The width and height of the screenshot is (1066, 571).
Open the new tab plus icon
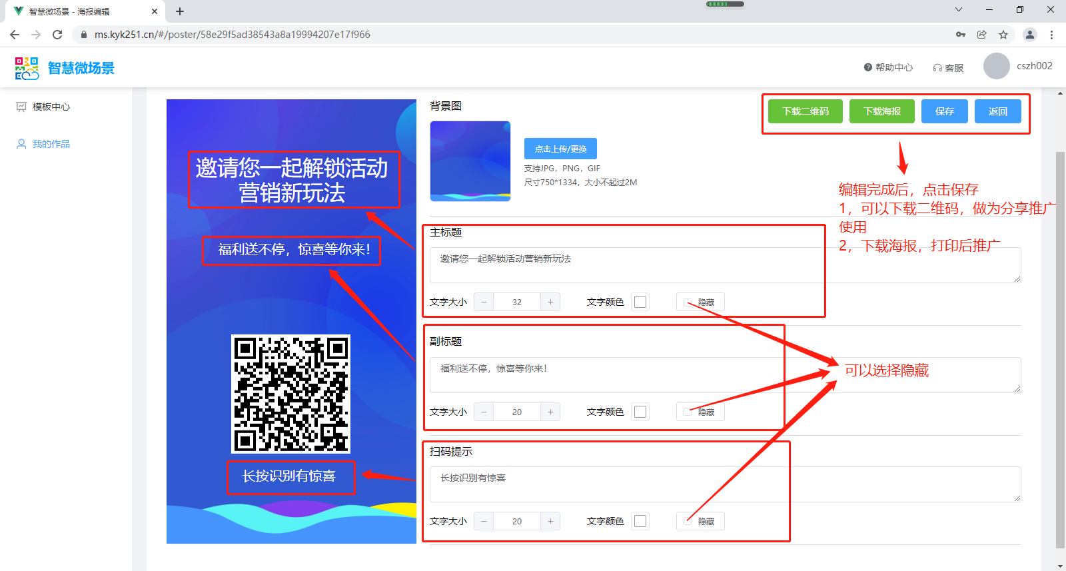[x=180, y=11]
